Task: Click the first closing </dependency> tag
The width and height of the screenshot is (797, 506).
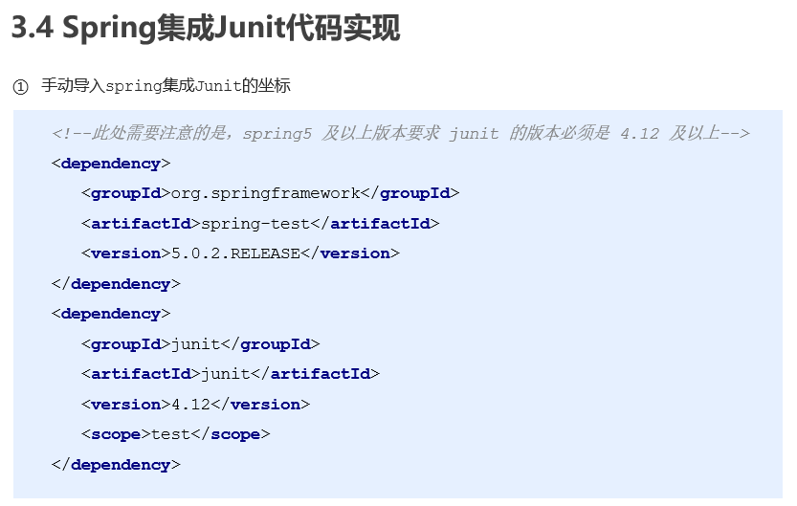Action: [x=116, y=284]
